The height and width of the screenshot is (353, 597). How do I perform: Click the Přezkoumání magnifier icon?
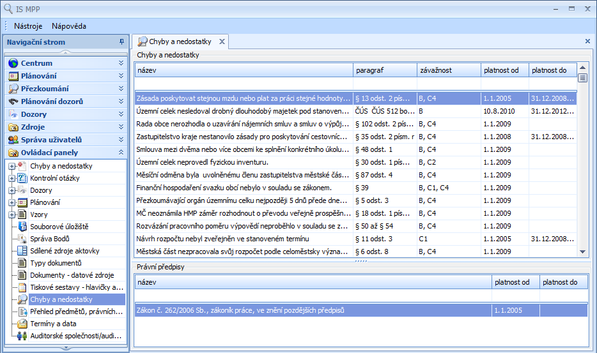[13, 89]
